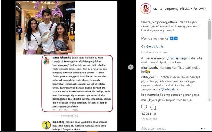Click surya_ichsan's profile picture
212x132 pixels.
click(47, 60)
